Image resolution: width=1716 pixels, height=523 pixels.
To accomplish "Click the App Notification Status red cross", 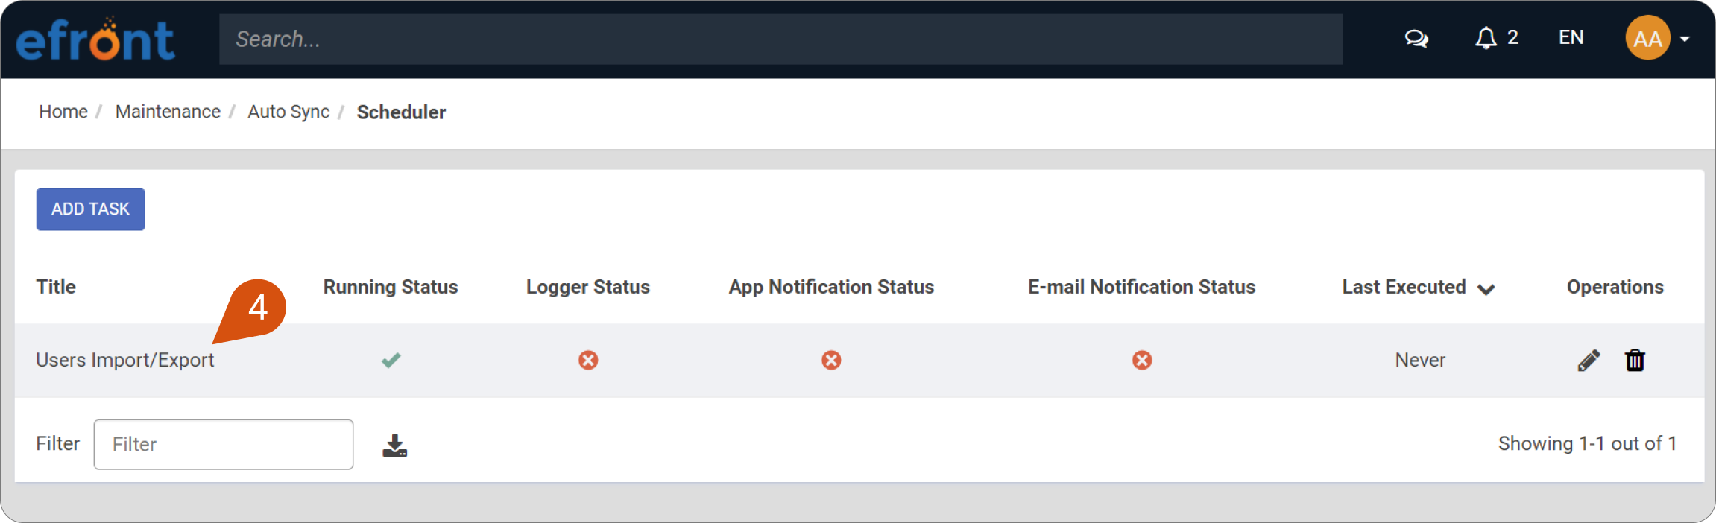I will tap(831, 361).
